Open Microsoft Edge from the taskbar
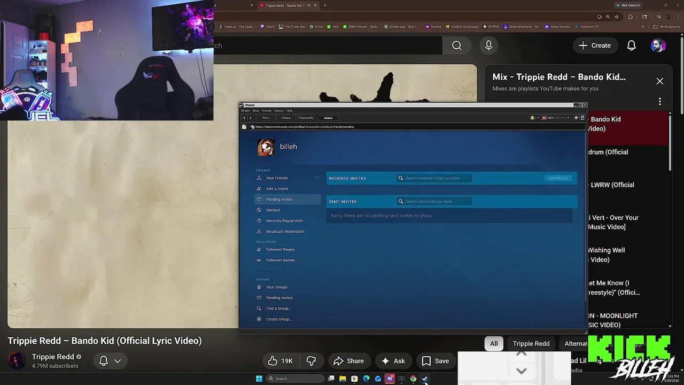The width and height of the screenshot is (684, 385). point(366,379)
